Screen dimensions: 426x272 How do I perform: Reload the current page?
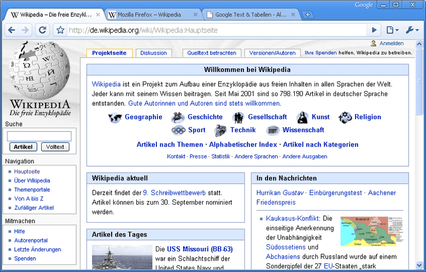[x=42, y=30]
